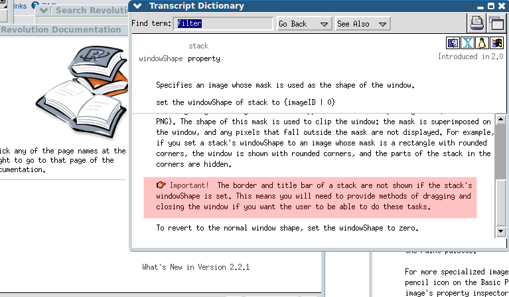The image size is (509, 297).
Task: Click the summary 'Specifies an image whose mask'
Action: [x=285, y=85]
